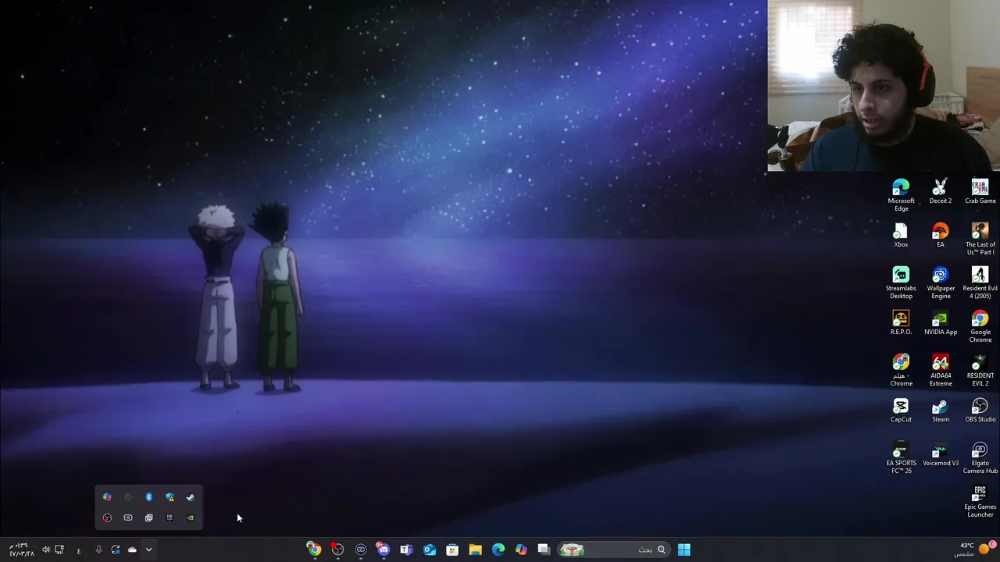
Task: Select the Streamlabs Desktop icon
Action: click(x=901, y=283)
